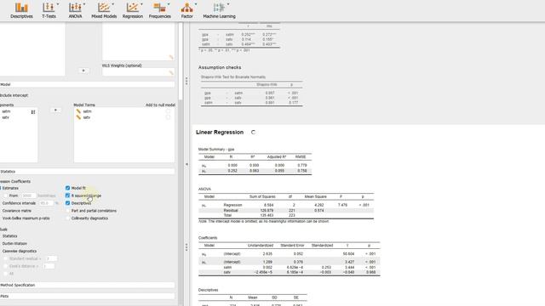545x306 pixels.
Task: Click the scale icon beside satv in Model Terms
Action: coord(78,117)
